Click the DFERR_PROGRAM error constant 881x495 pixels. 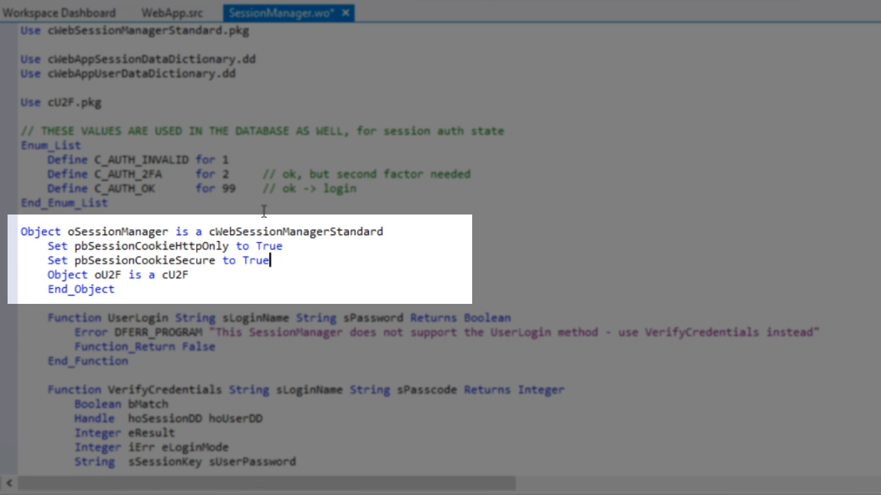click(158, 332)
